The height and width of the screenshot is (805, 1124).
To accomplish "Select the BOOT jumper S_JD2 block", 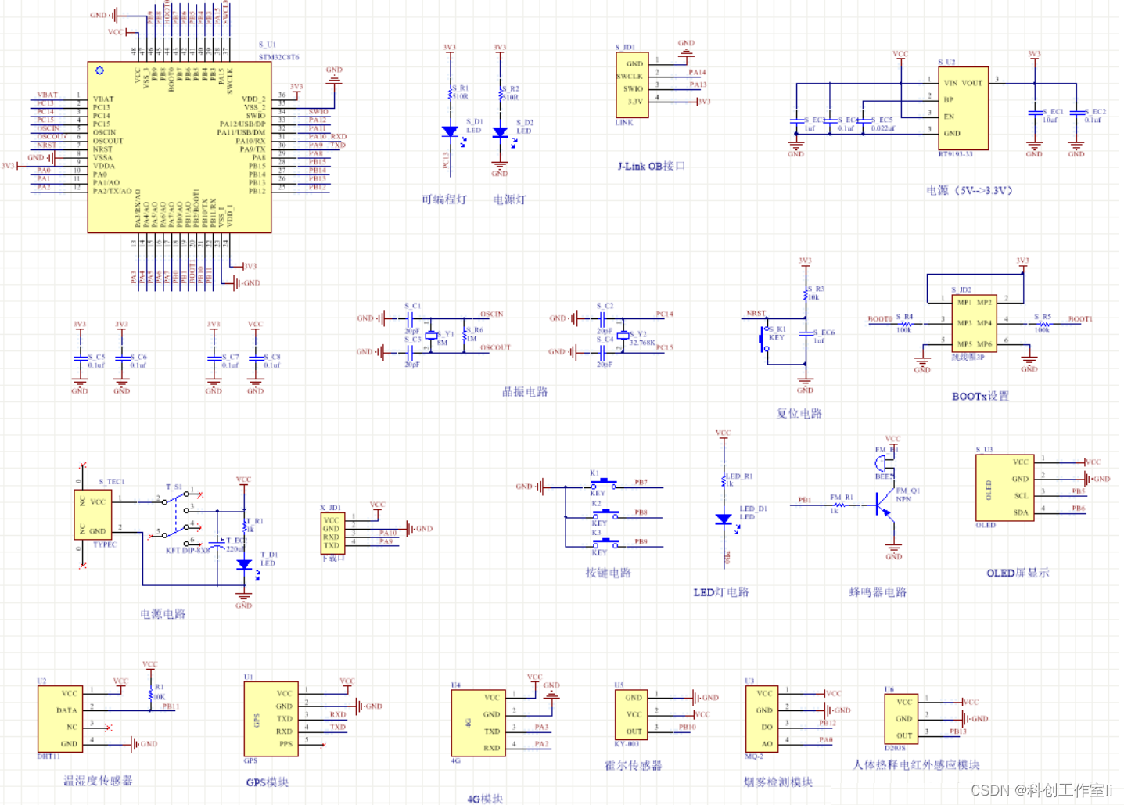I will (x=975, y=323).
